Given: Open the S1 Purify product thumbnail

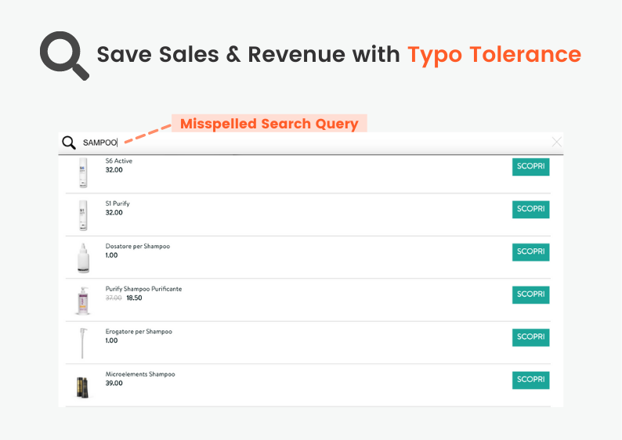Looking at the screenshot, I should tap(83, 215).
